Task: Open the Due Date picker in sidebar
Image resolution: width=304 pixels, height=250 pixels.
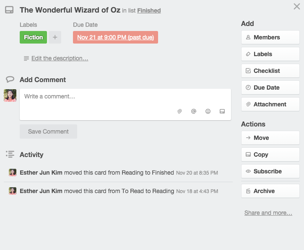Action: tap(270, 88)
